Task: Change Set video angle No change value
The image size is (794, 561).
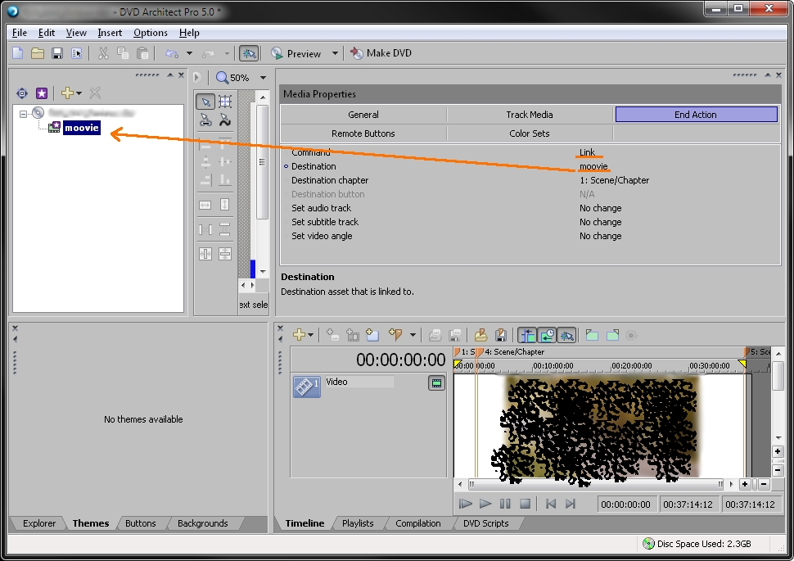Action: pos(601,236)
